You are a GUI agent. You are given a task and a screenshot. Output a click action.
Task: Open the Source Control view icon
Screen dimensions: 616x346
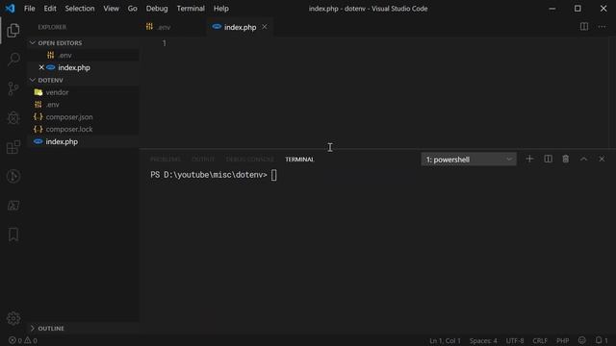(13, 88)
